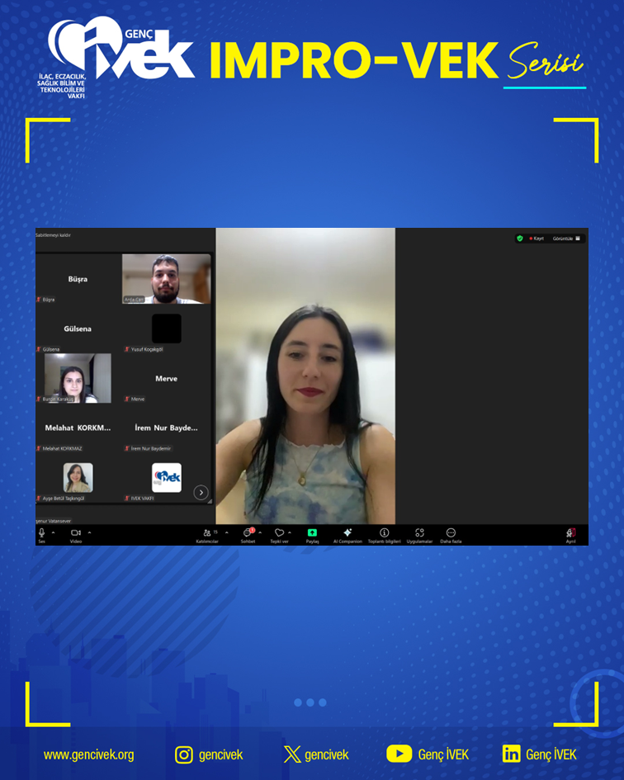Start screen sharing with green Paylaş button
The height and width of the screenshot is (780, 624).
tap(312, 533)
